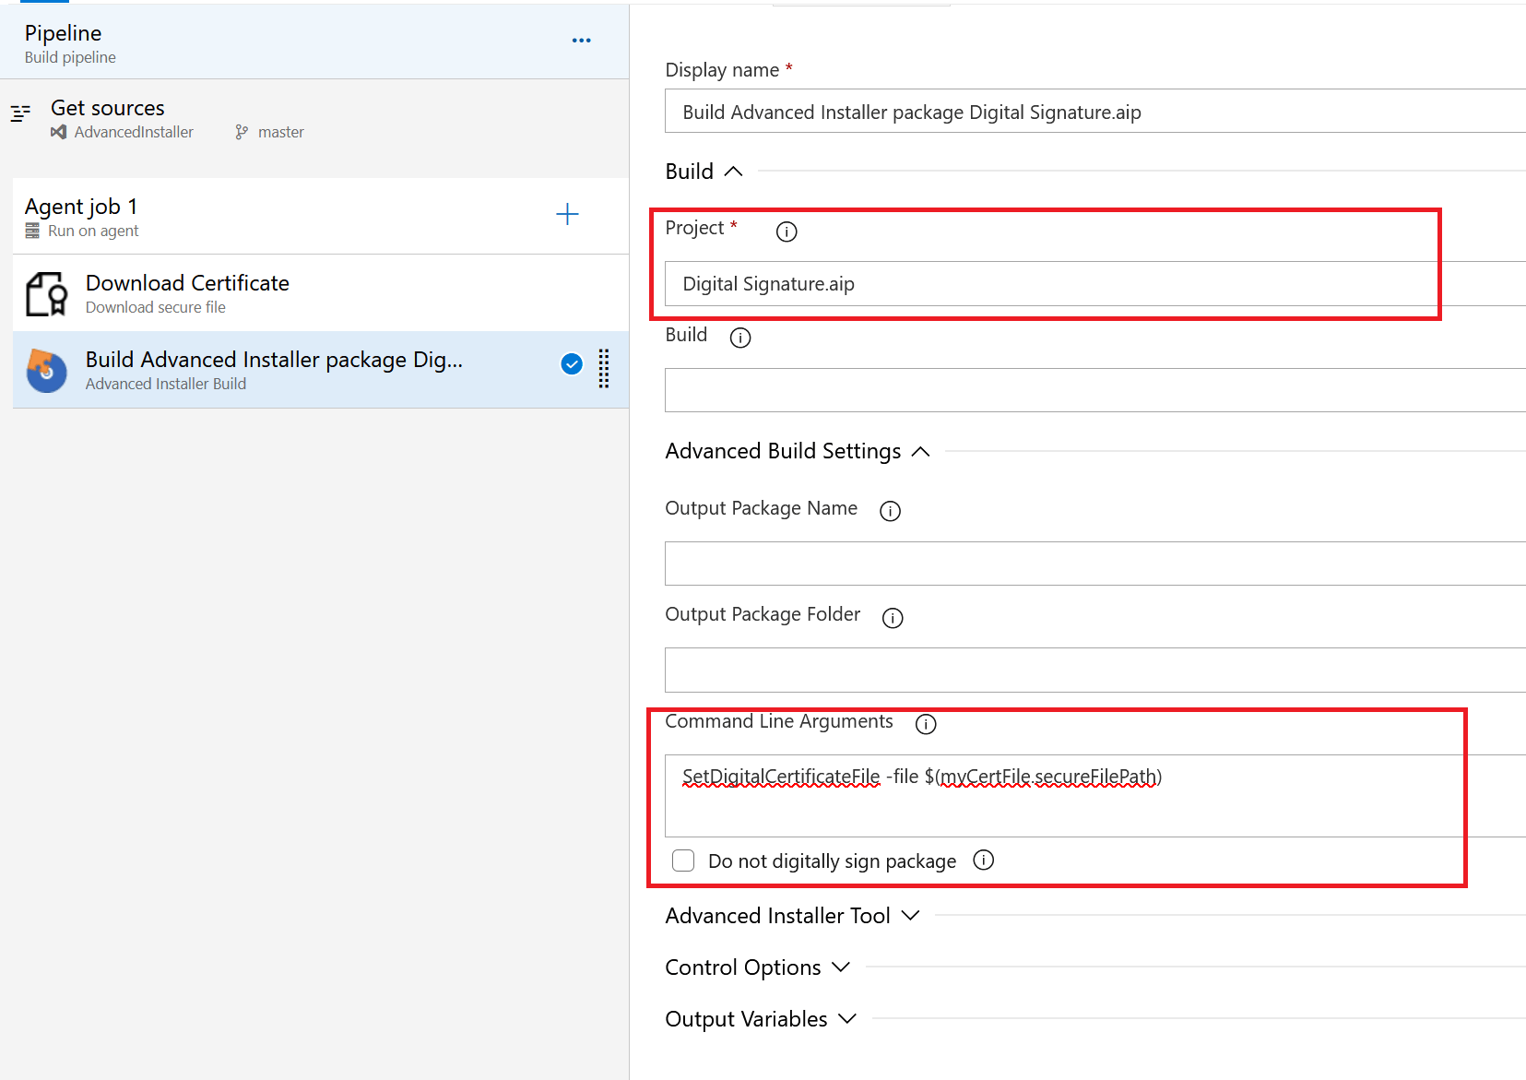Show info for Output Package Name
1526x1080 pixels.
pos(890,511)
